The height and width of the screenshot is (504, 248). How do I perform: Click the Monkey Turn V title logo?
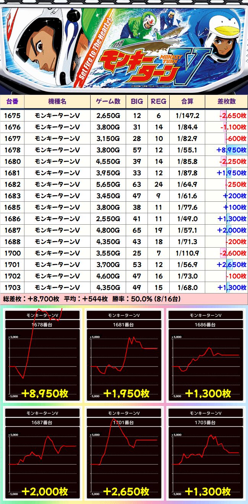[153, 64]
